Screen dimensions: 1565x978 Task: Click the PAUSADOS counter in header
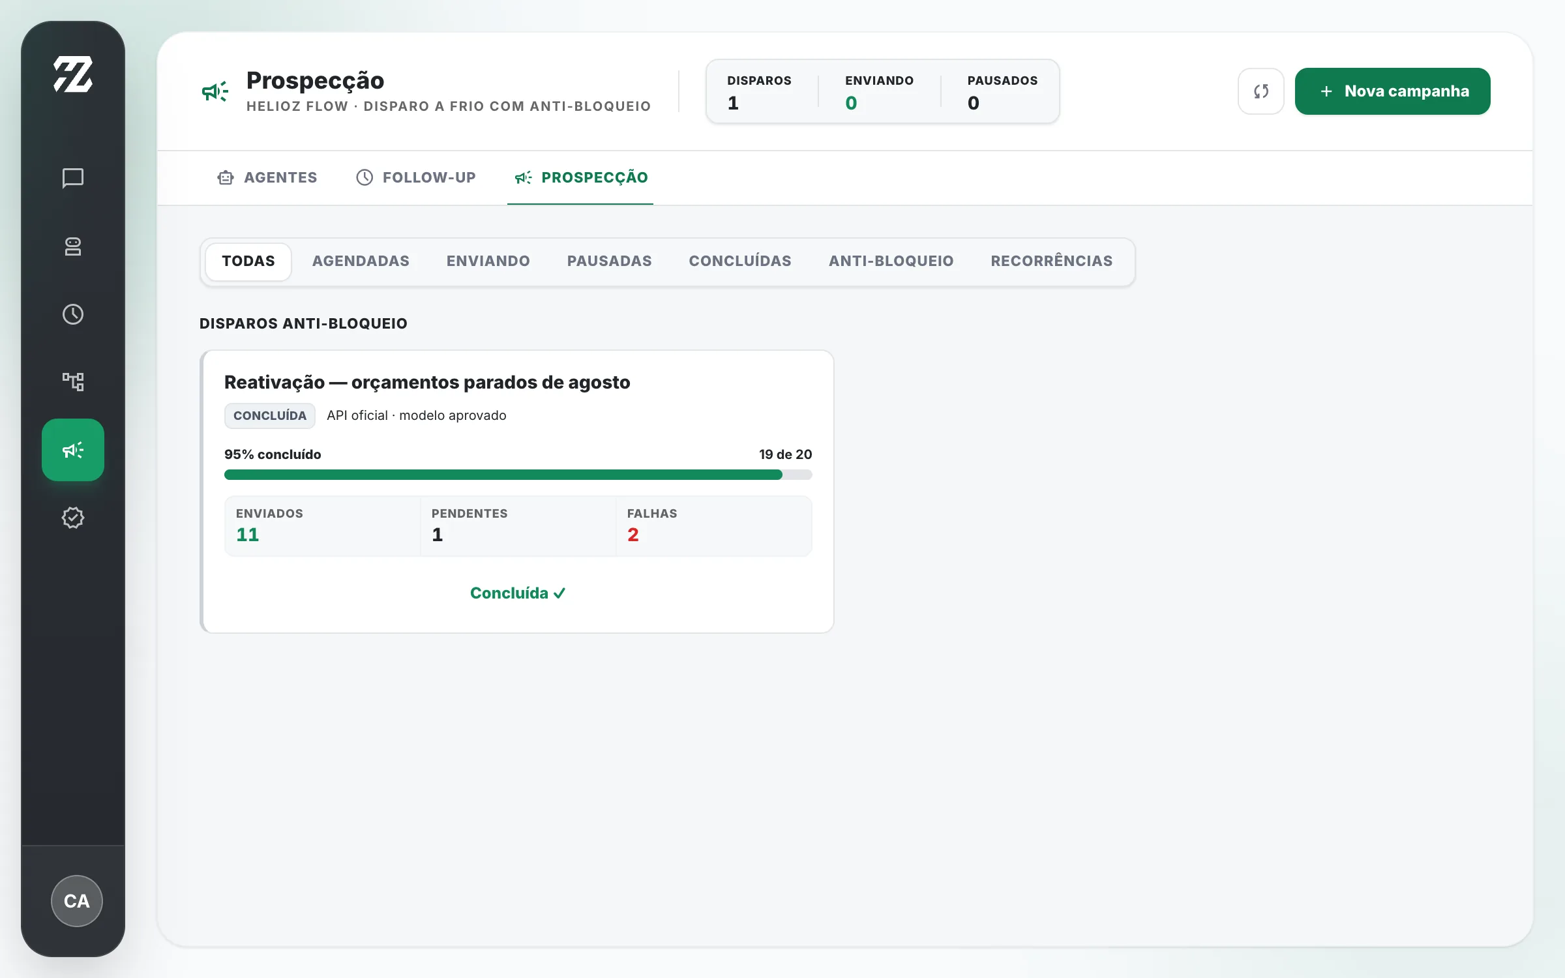pos(1002,92)
